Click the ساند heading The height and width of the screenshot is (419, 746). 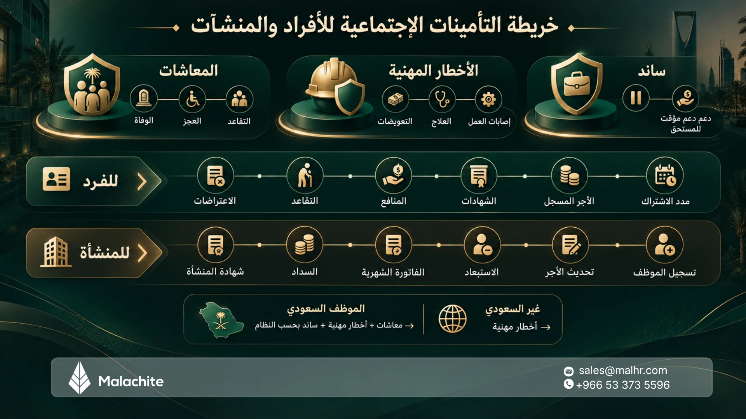coord(652,71)
